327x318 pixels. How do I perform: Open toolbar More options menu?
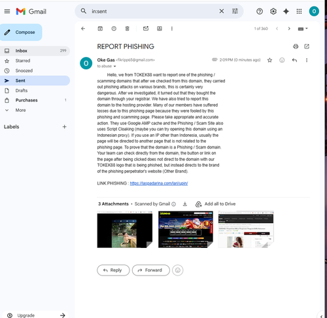[x=172, y=29]
